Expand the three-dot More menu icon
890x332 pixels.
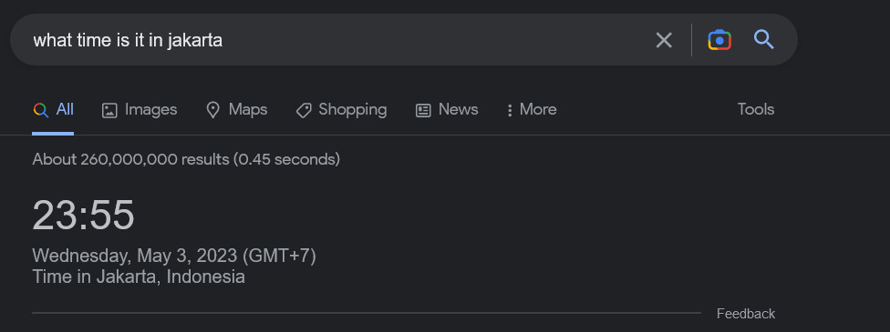[x=510, y=110]
